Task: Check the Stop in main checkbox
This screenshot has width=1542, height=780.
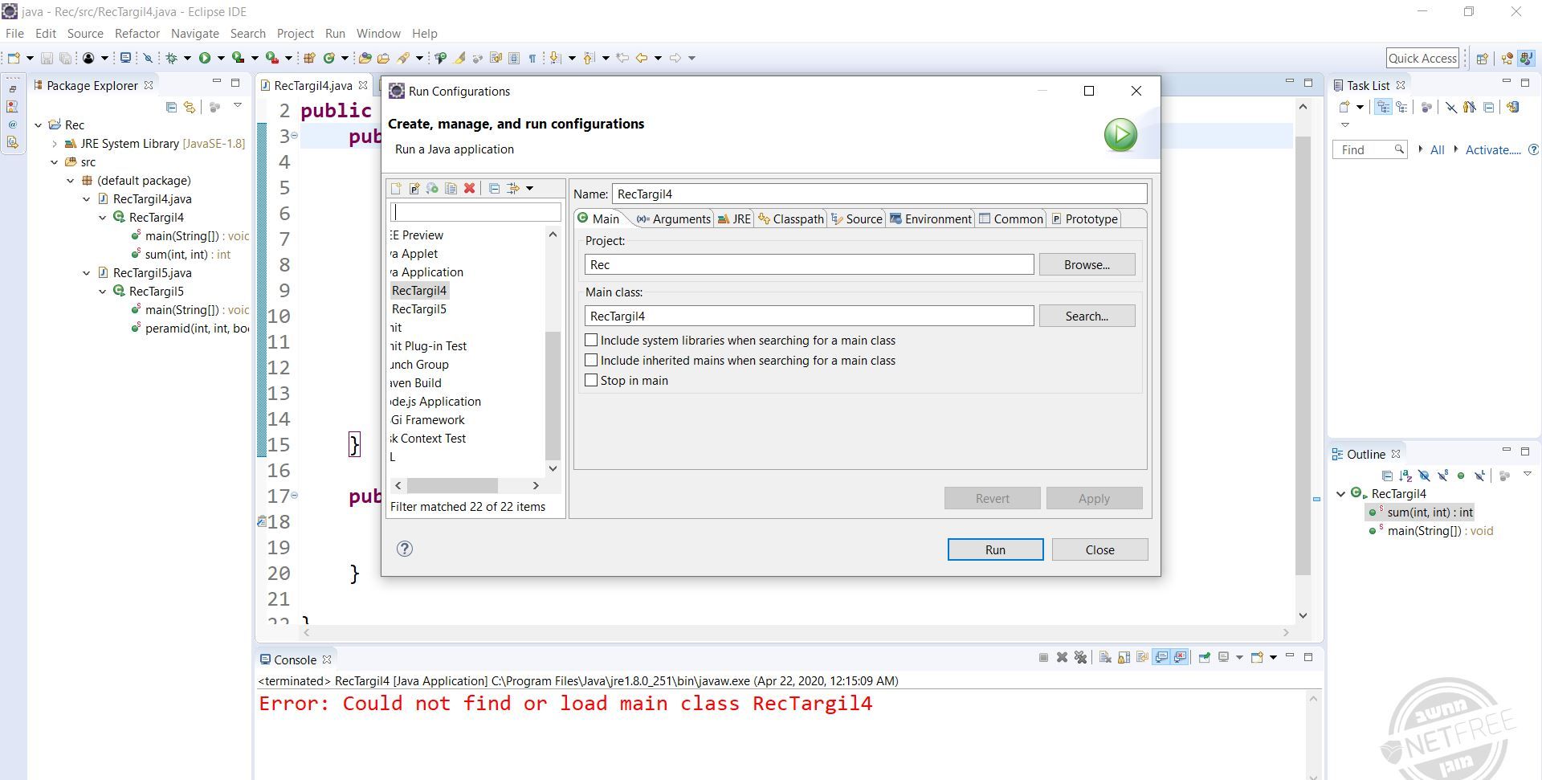Action: coord(591,381)
